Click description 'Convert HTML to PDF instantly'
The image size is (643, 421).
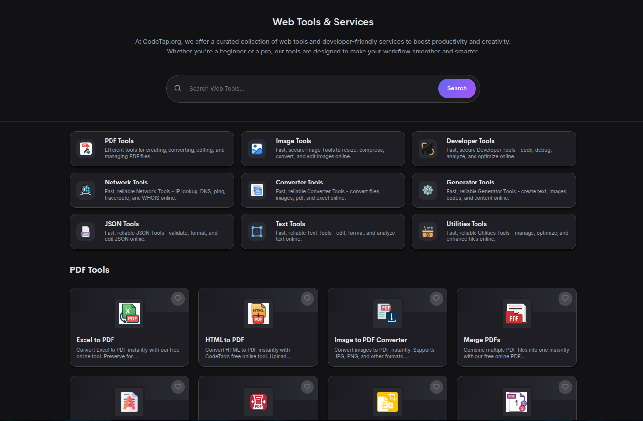[x=248, y=353]
